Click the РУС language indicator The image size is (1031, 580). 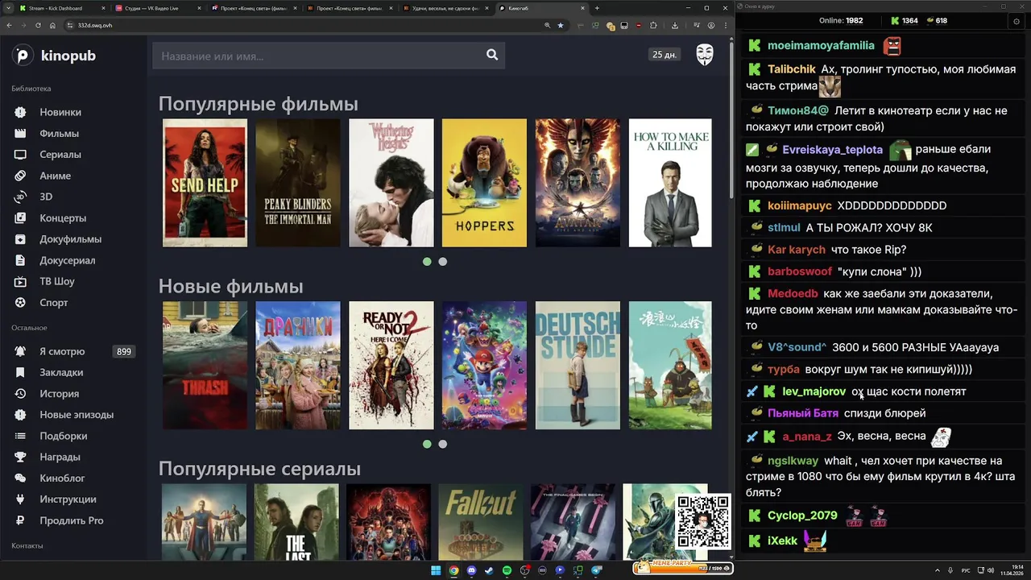coord(966,570)
